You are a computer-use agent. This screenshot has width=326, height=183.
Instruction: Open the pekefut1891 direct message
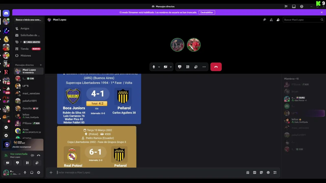pos(29,101)
